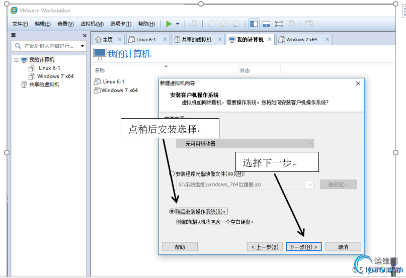Toggle the thumbnail bar view icon
The width and height of the screenshot is (406, 278).
point(266,24)
